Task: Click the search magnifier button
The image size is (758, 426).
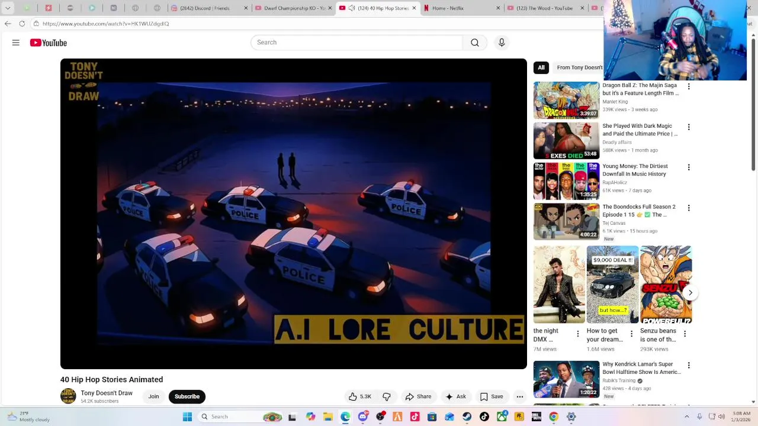Action: point(475,43)
